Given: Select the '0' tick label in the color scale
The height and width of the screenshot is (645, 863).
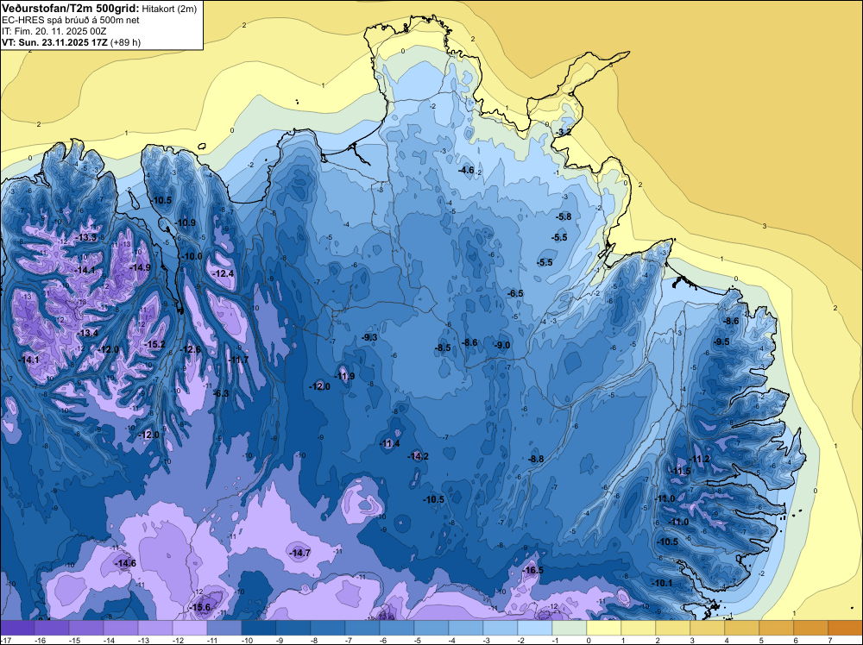Looking at the screenshot, I should (x=589, y=640).
